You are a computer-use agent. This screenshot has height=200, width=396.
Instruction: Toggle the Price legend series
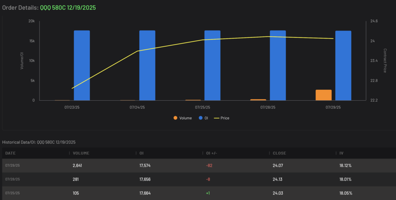coord(222,118)
